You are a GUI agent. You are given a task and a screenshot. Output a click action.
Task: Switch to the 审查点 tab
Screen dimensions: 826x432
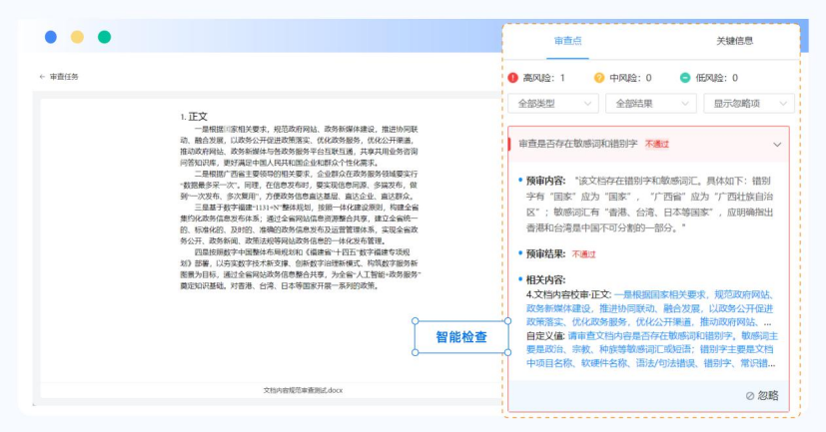[567, 41]
